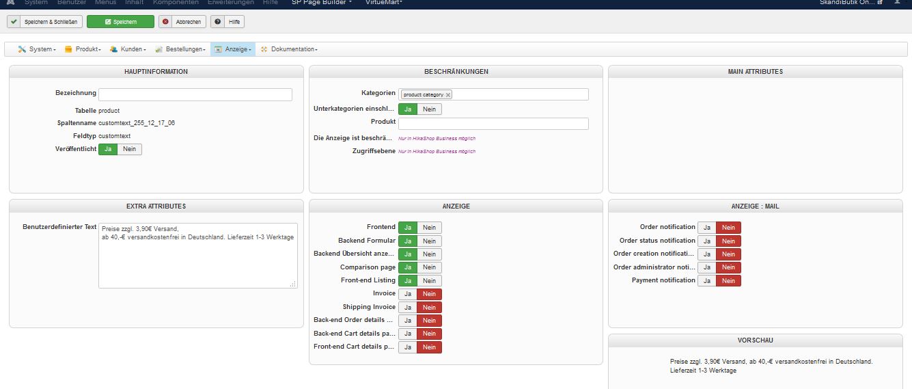
Task: Set Comparison page to Nein
Action: click(x=430, y=267)
